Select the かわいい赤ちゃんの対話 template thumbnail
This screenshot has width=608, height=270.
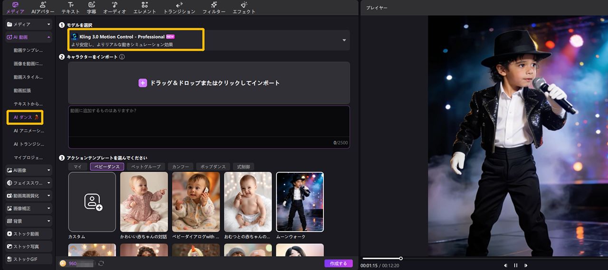click(x=144, y=202)
